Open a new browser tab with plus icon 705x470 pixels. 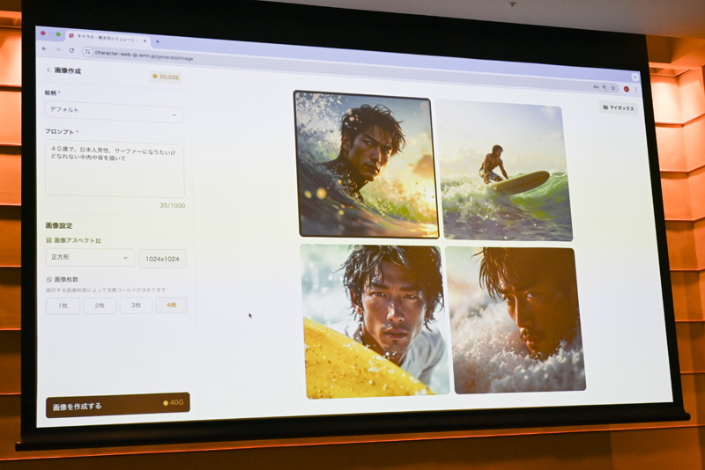[x=158, y=40]
